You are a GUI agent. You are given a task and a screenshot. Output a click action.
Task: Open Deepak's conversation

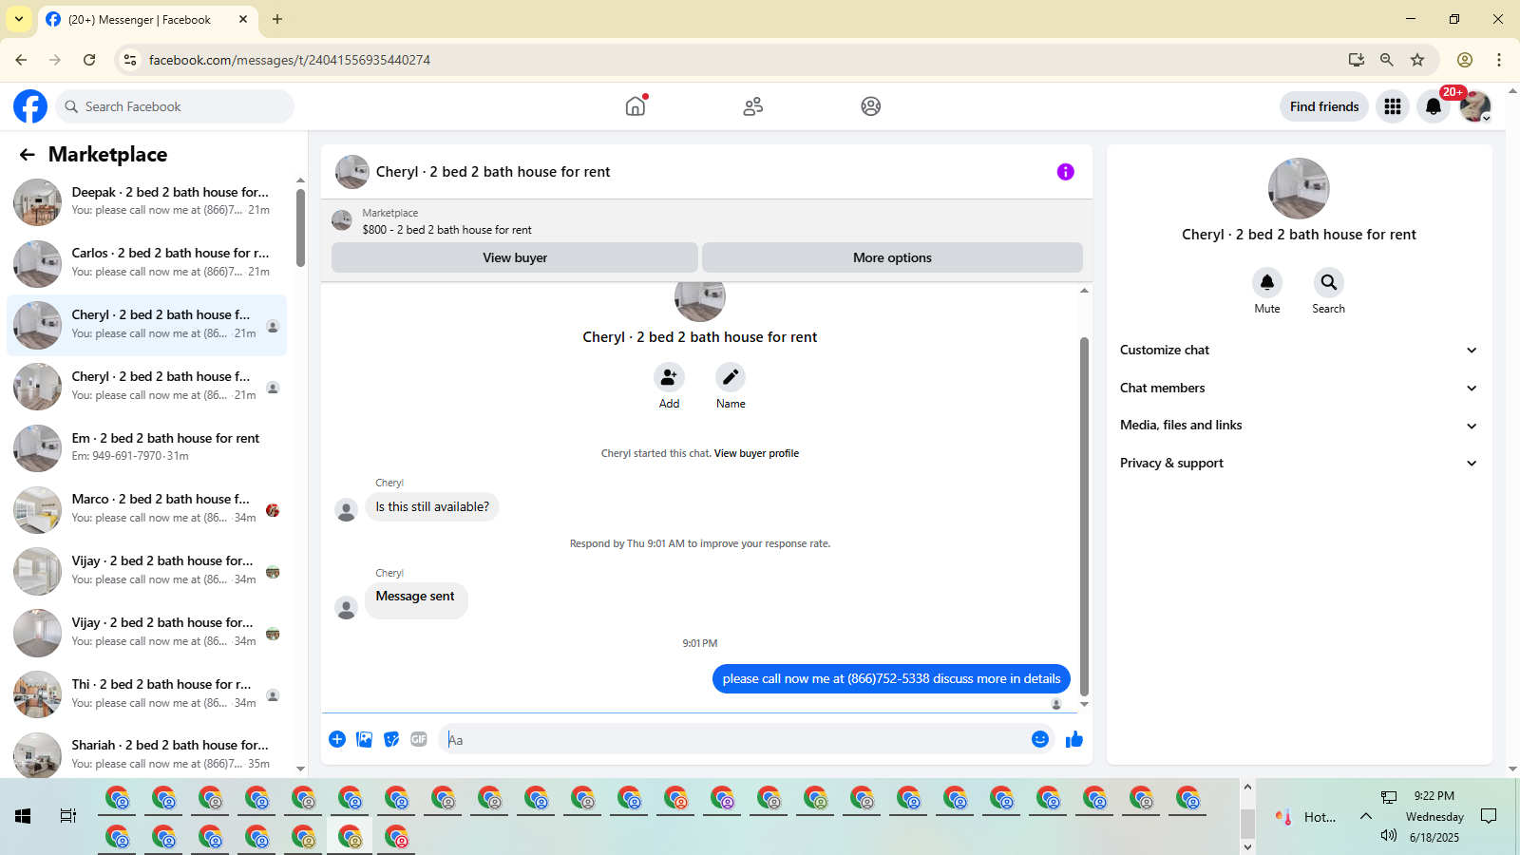pos(147,201)
